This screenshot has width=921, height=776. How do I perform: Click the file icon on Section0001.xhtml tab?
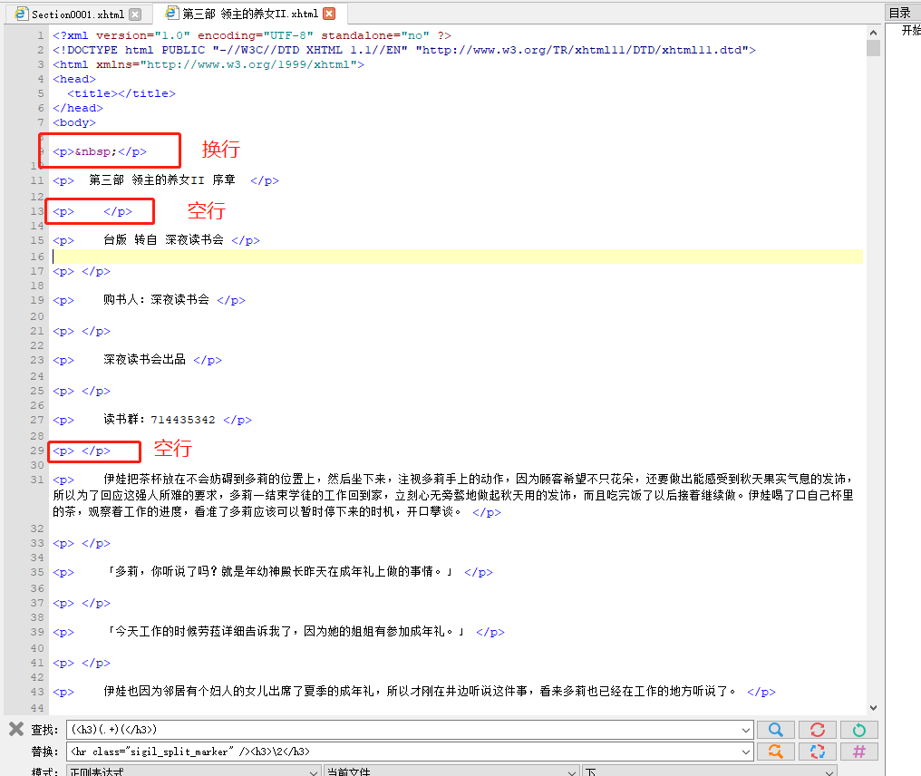tap(21, 14)
